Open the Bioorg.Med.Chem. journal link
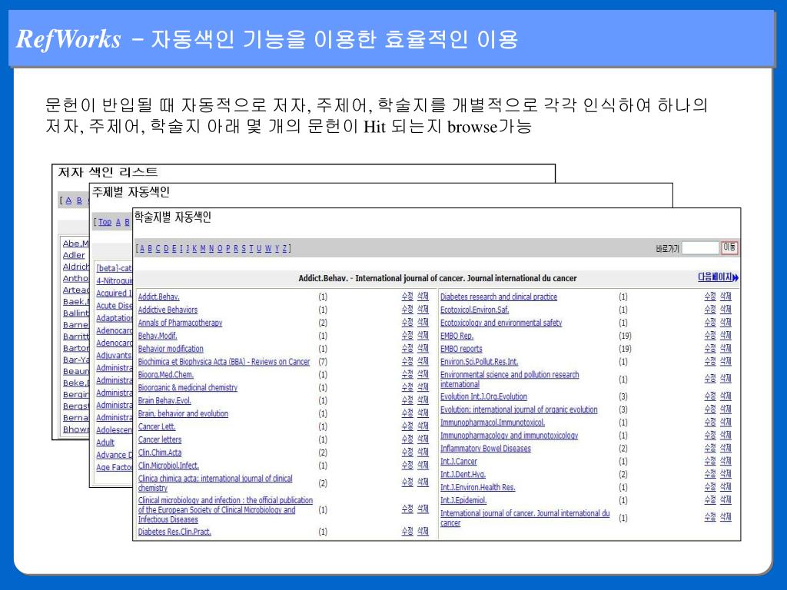The height and width of the screenshot is (590, 787). point(166,375)
